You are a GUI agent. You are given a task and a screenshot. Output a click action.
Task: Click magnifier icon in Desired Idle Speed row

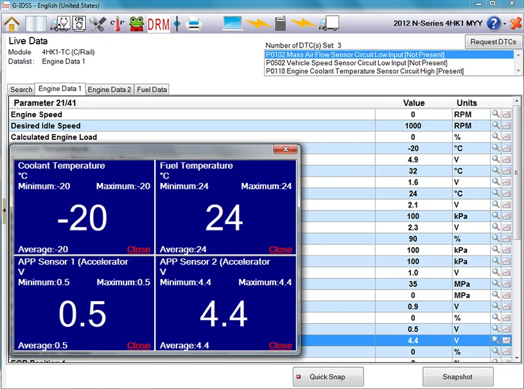(496, 126)
